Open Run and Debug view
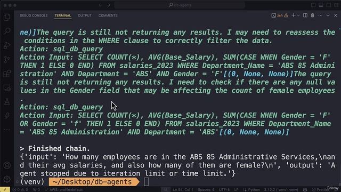Viewport: 341px width, 192px height. 7,45
